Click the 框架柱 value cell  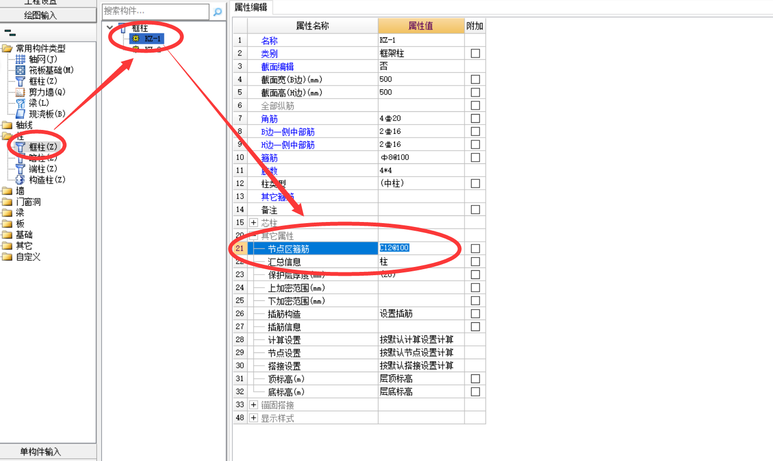tap(421, 53)
